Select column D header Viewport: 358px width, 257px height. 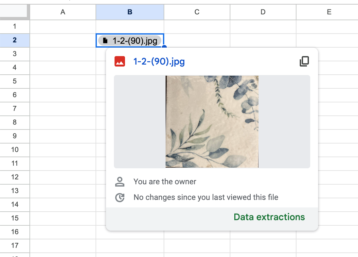click(x=263, y=12)
